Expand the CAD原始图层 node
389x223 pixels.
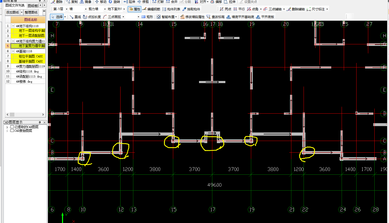pyautogui.click(x=7, y=131)
